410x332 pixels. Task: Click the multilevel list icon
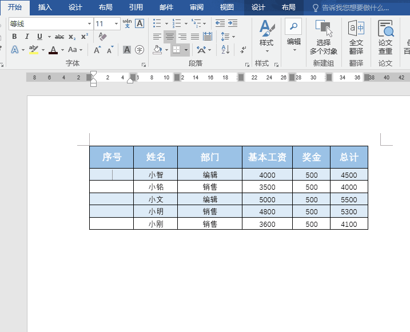196,23
